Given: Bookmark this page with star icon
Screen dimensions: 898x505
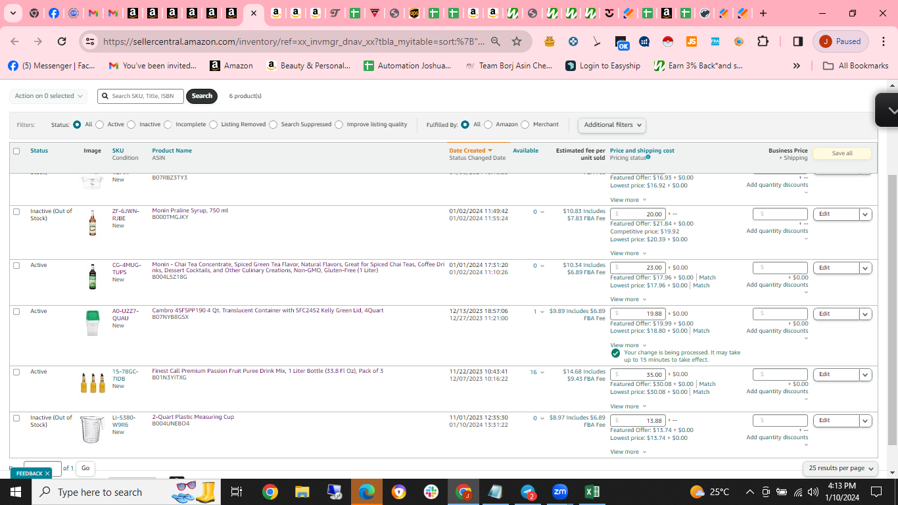Looking at the screenshot, I should pos(517,41).
